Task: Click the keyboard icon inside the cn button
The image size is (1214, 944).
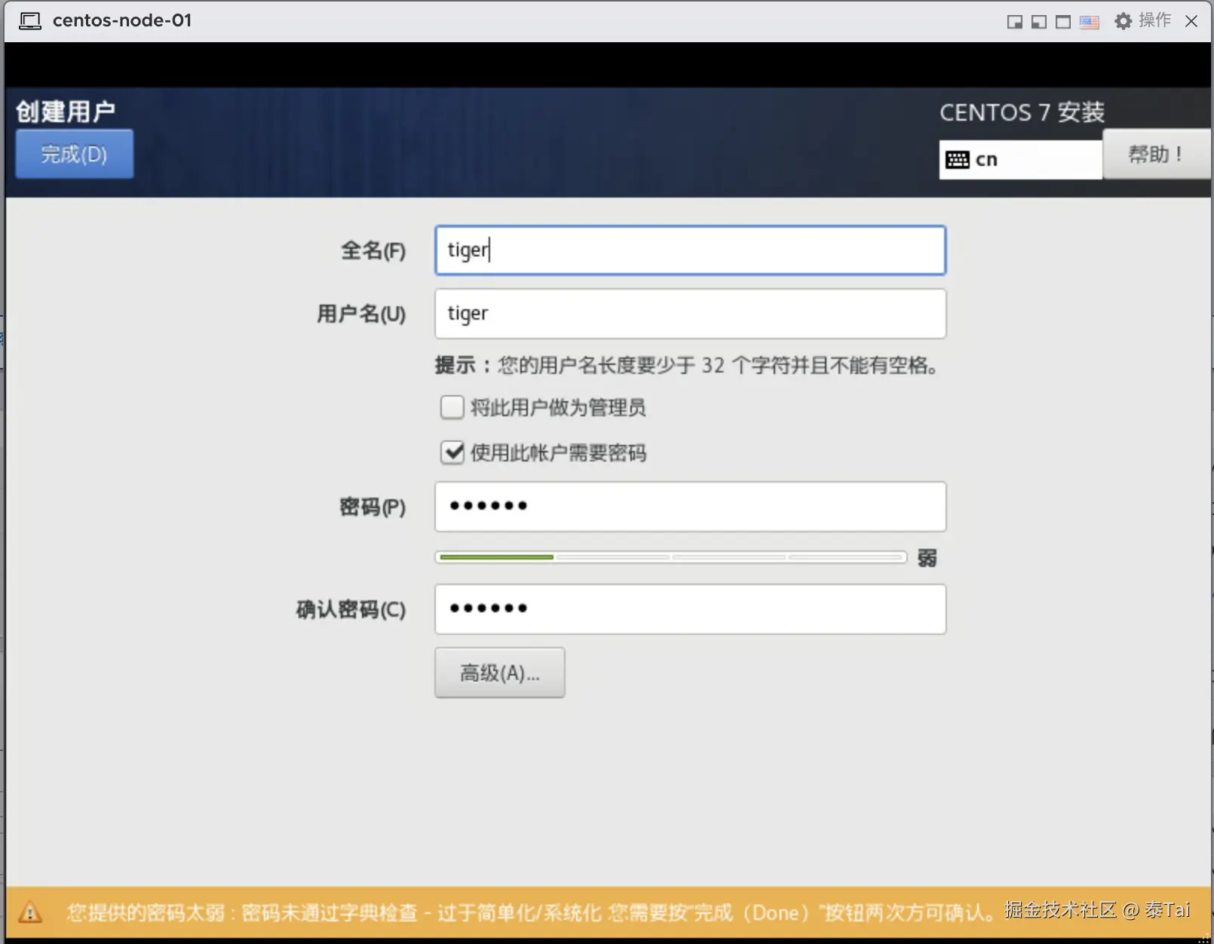Action: click(x=958, y=159)
